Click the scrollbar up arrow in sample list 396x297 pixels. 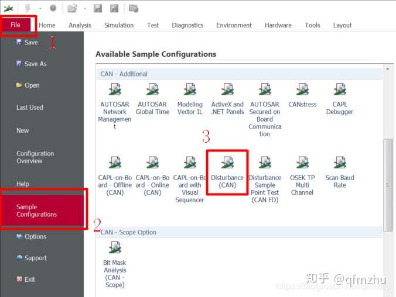pos(388,68)
